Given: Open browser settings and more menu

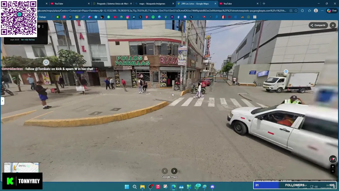Looking at the screenshot, I should [x=322, y=11].
